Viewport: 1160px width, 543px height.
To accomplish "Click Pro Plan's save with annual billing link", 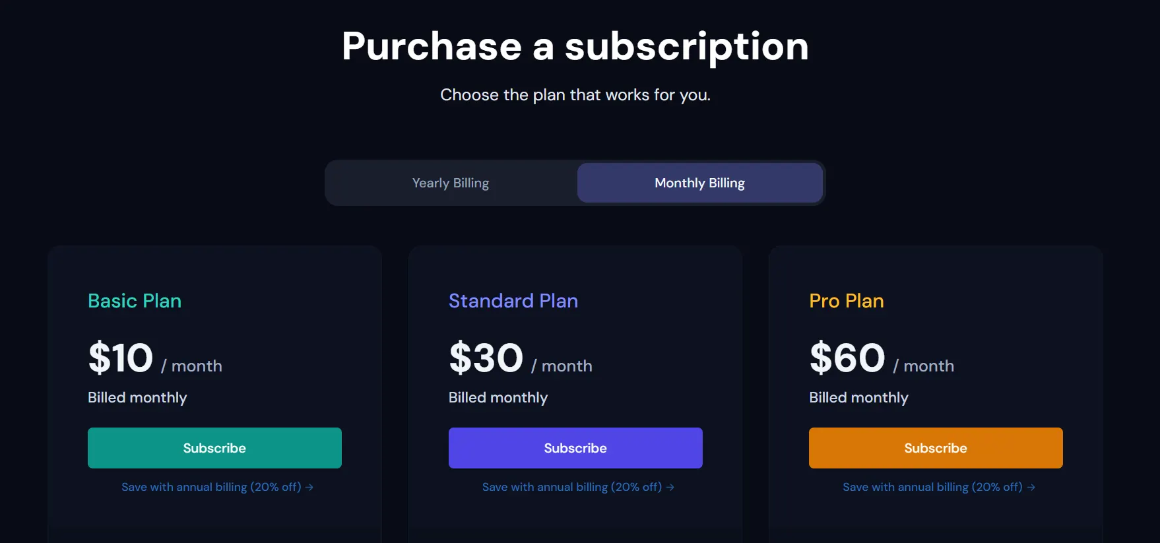I will coord(932,487).
